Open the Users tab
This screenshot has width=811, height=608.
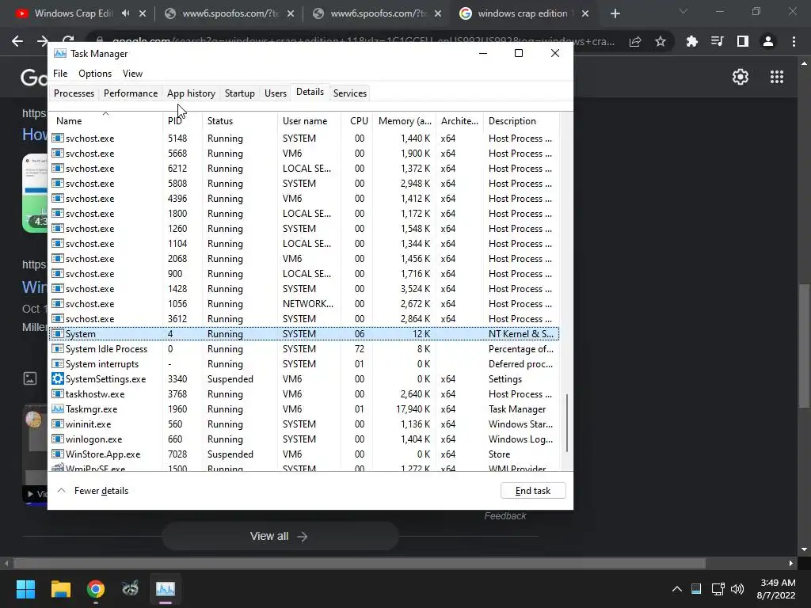click(275, 93)
